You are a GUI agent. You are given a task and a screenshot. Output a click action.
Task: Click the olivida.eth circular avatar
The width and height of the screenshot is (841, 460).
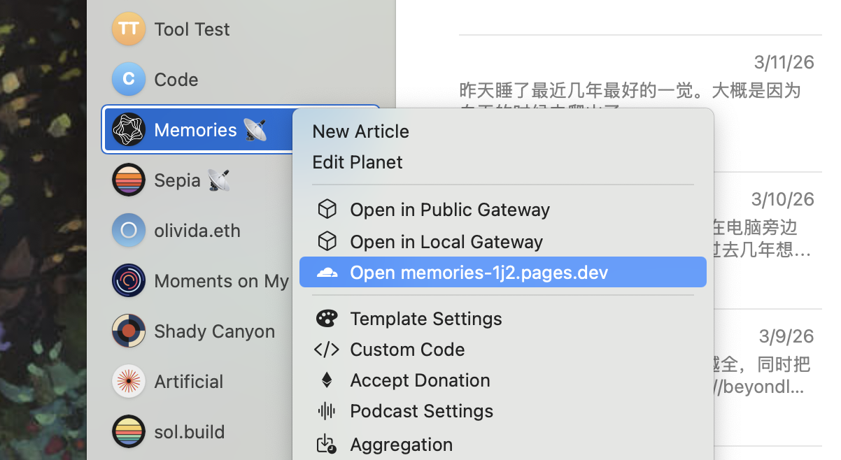click(129, 230)
